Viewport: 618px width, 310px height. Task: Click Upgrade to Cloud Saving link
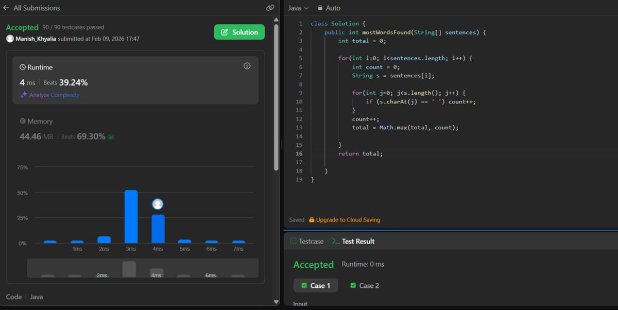pos(348,220)
